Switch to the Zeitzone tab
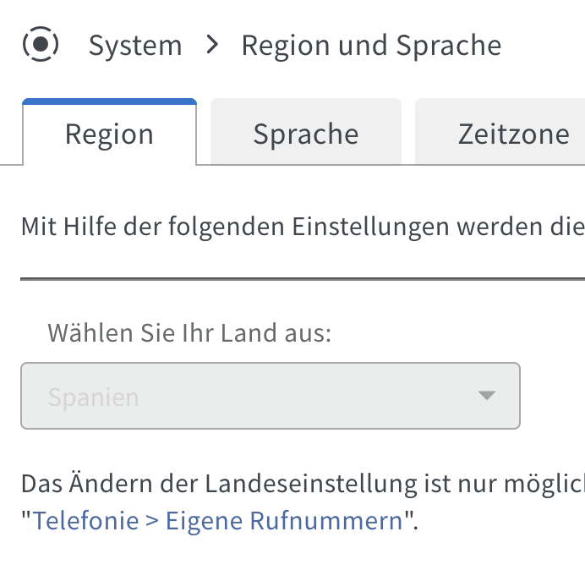 (x=500, y=134)
